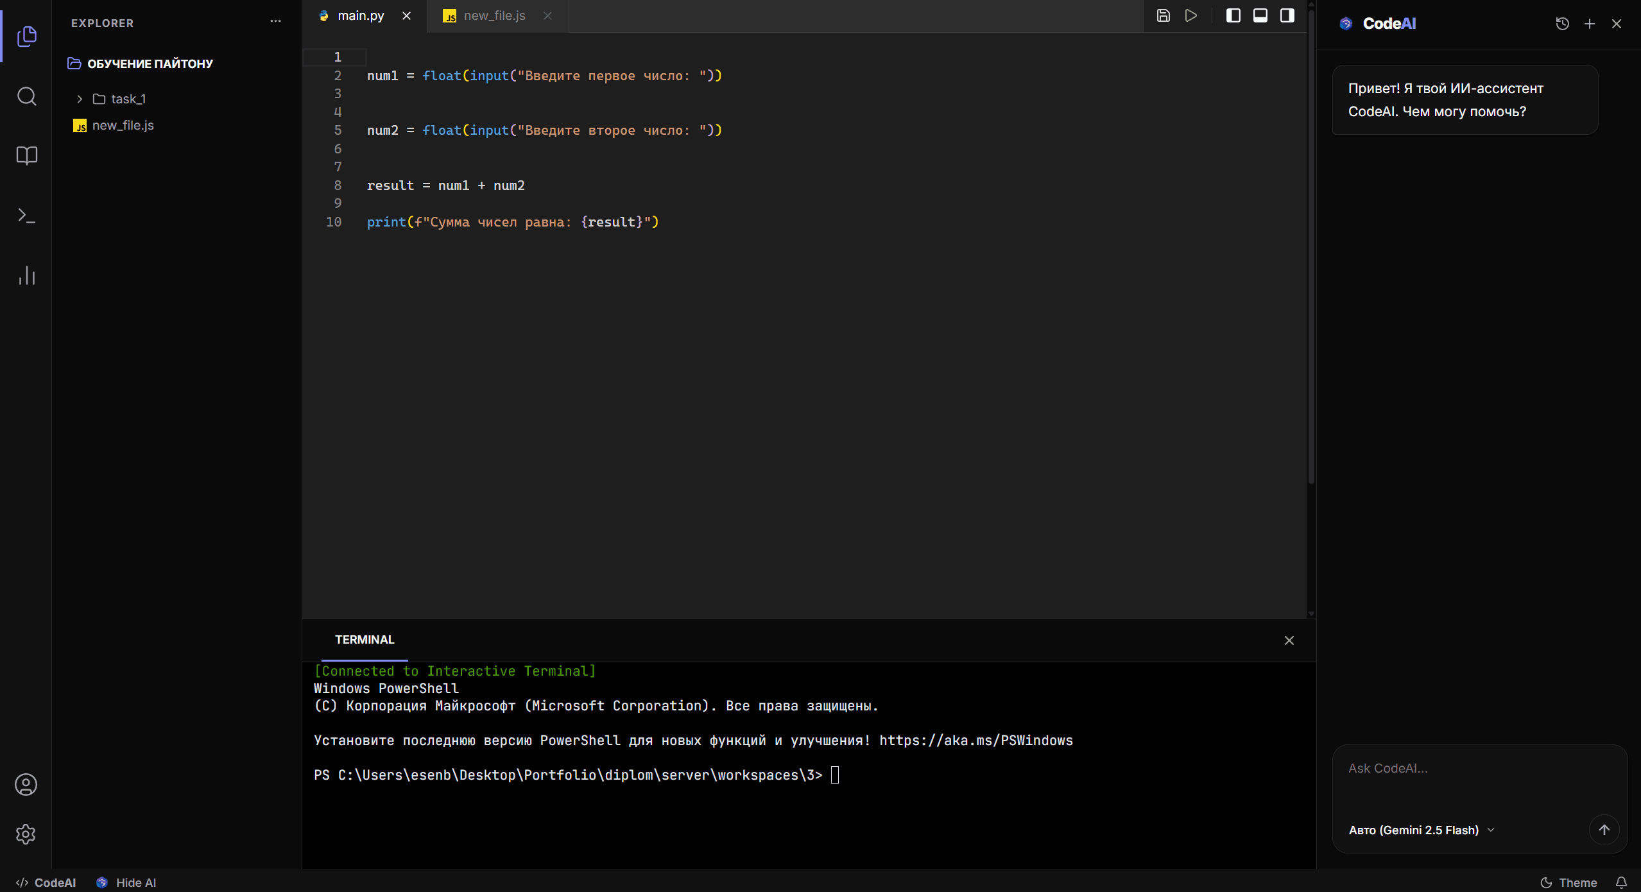1641x892 pixels.
Task: Click the result = num1 + num2 line
Action: [445, 185]
